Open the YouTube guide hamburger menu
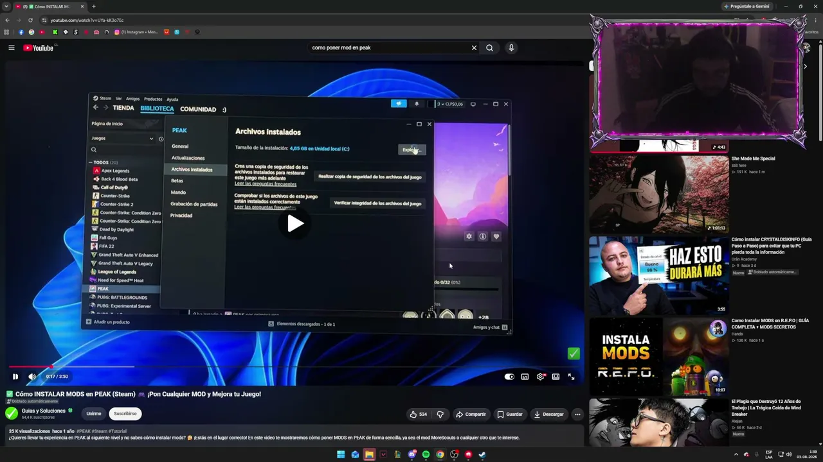The width and height of the screenshot is (823, 462). [x=11, y=47]
